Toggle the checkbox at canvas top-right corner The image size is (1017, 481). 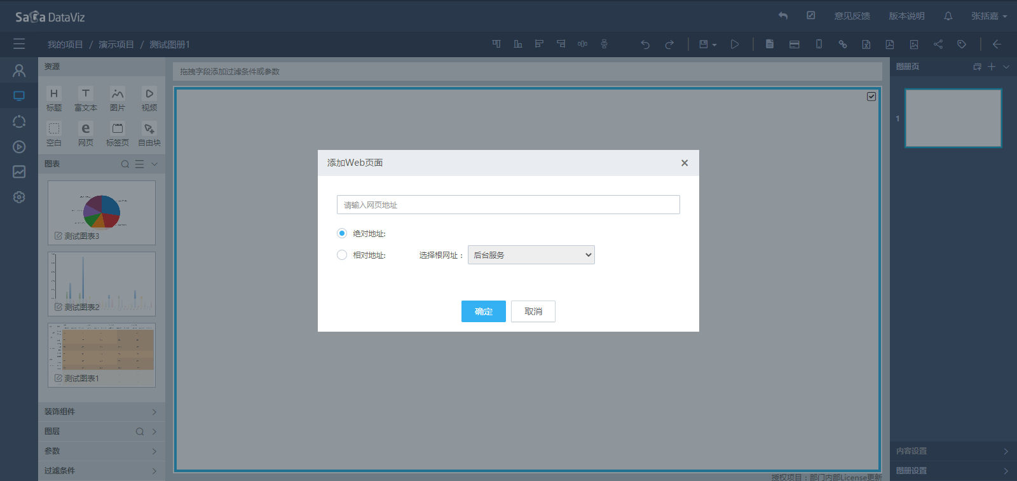[871, 97]
